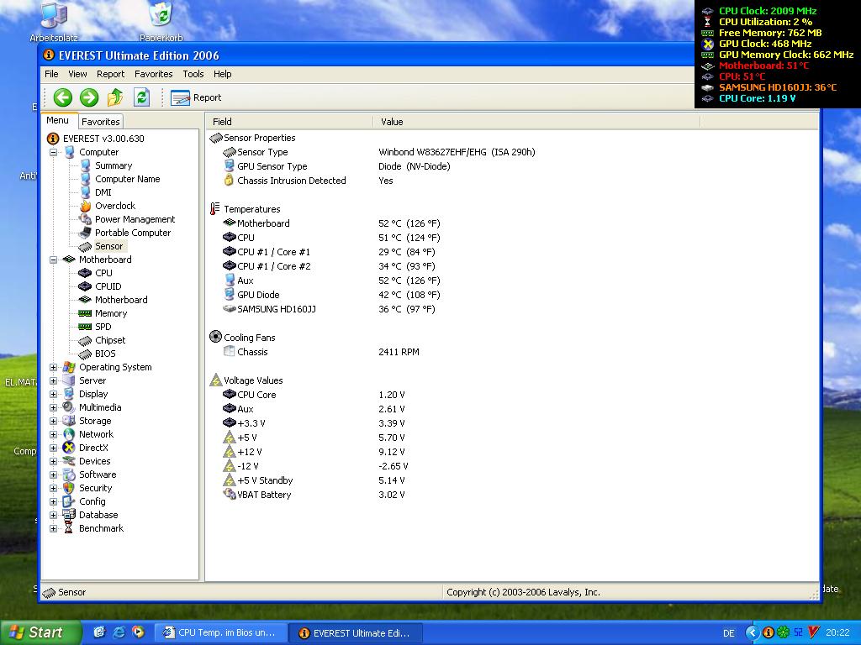Viewport: 861px width, 645px height.
Task: Open the View menu
Action: coord(77,74)
